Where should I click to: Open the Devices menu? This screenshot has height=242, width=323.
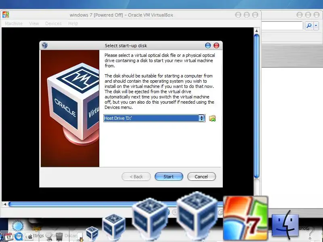[x=53, y=23]
